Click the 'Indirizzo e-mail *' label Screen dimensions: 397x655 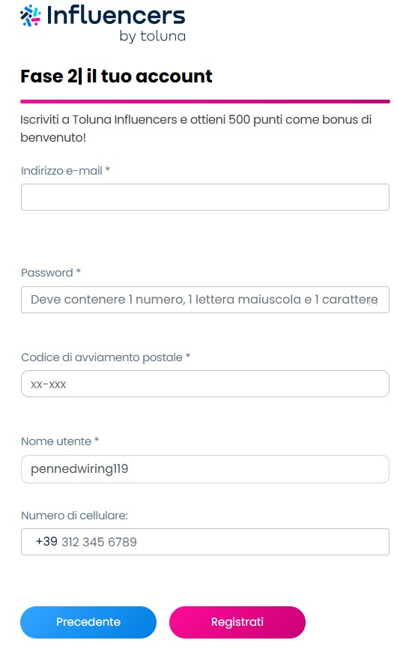point(65,170)
